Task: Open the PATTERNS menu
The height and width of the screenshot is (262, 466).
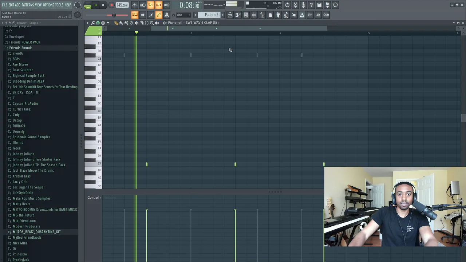Action: (x=28, y=5)
